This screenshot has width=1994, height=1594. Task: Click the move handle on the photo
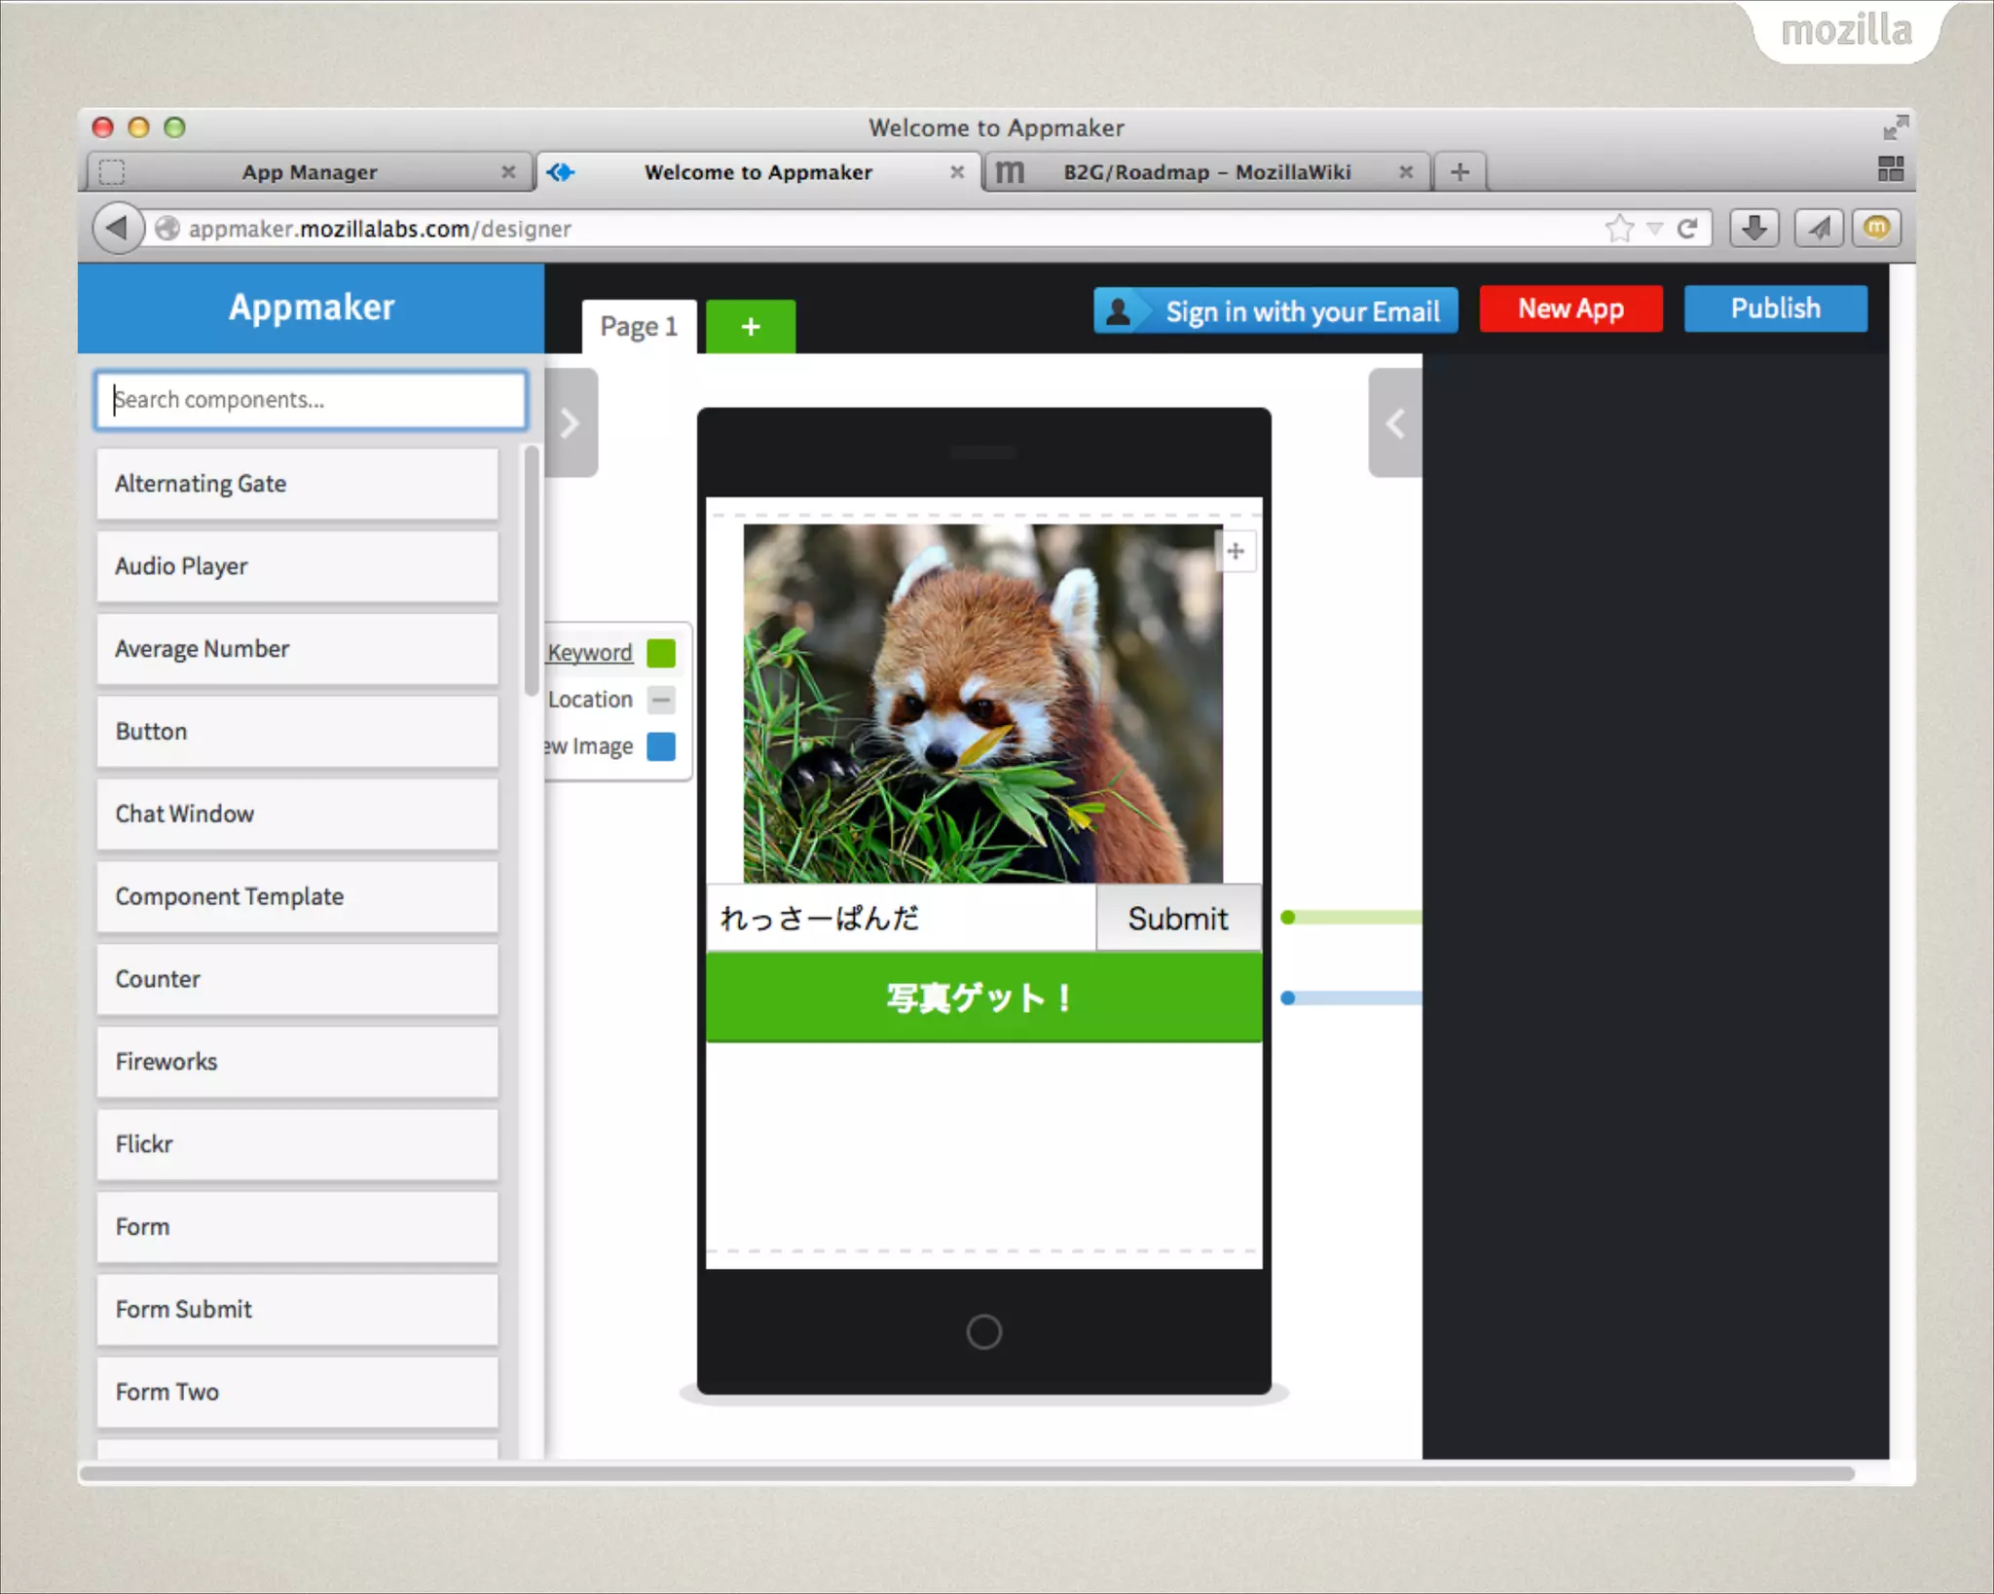[x=1236, y=551]
